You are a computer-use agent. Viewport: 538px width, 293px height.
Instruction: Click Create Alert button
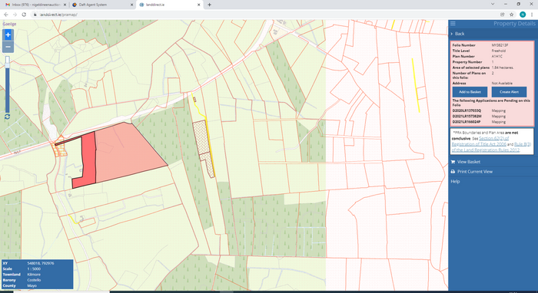pos(509,92)
